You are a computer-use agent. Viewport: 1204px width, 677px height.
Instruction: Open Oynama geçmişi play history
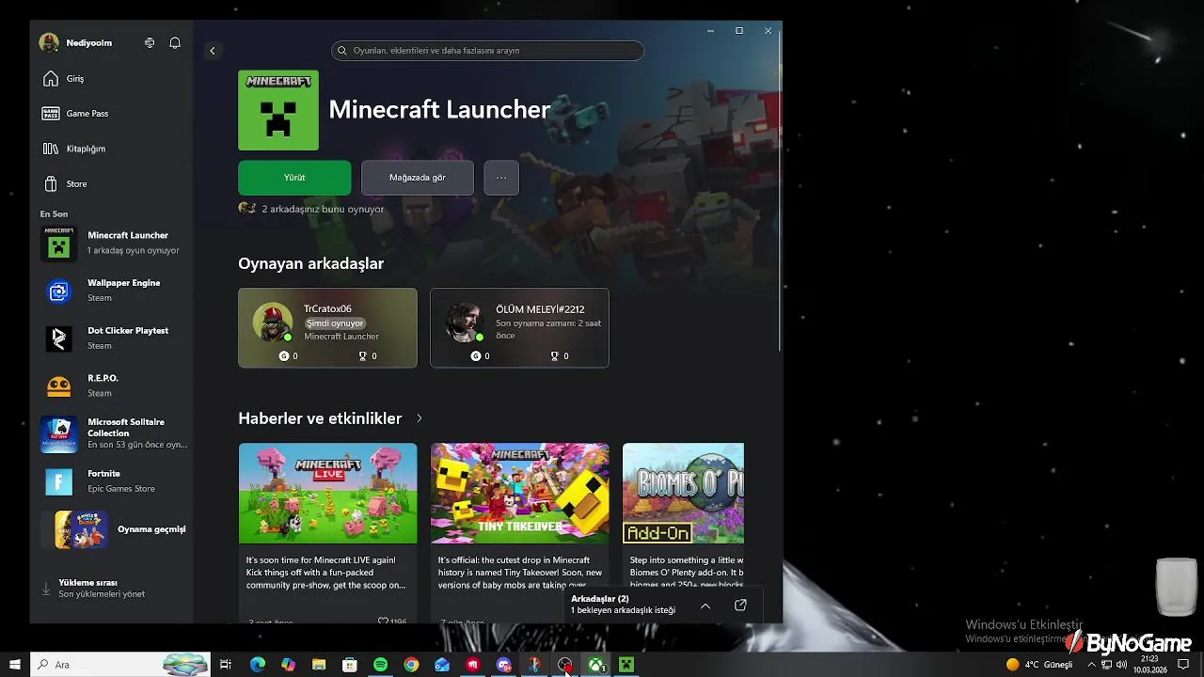coord(114,529)
